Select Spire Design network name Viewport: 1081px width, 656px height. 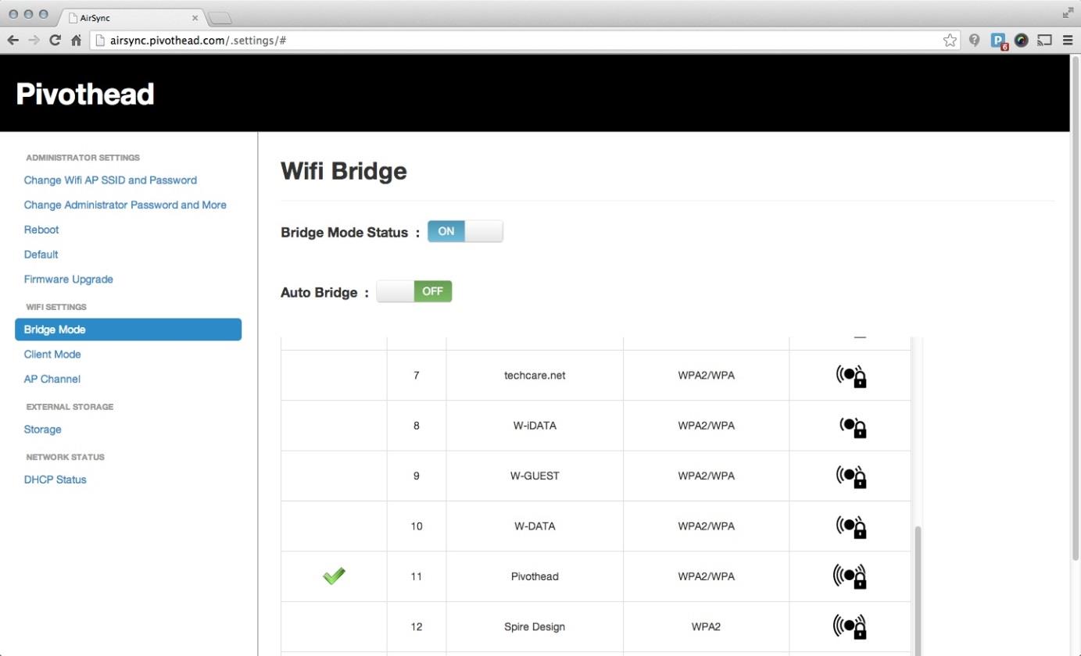click(535, 626)
